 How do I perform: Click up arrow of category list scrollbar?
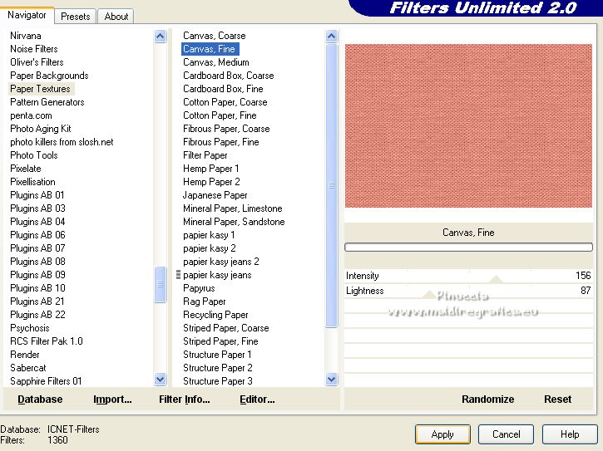click(x=161, y=36)
